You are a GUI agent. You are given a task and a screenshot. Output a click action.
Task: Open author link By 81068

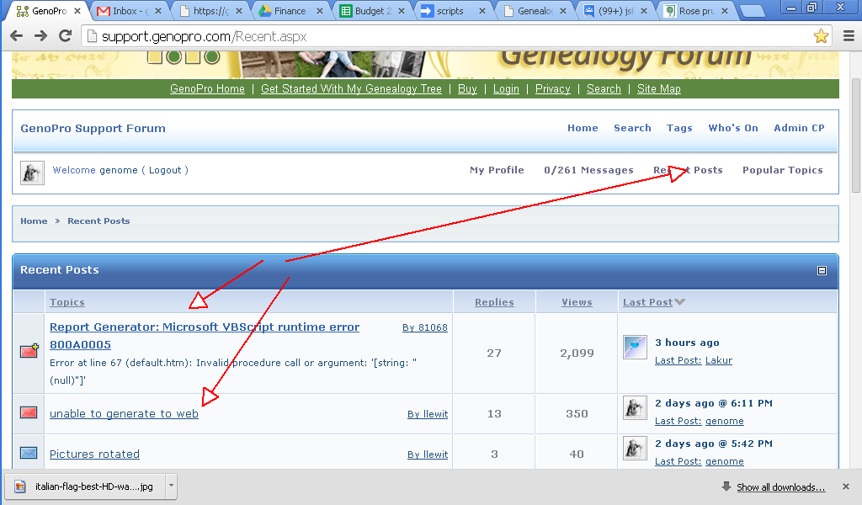(x=424, y=327)
